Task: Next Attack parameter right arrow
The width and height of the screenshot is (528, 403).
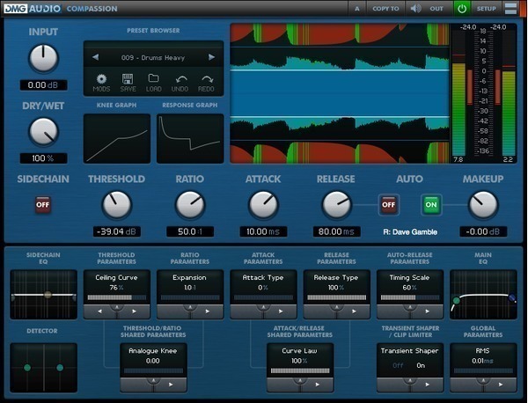Action: point(281,311)
